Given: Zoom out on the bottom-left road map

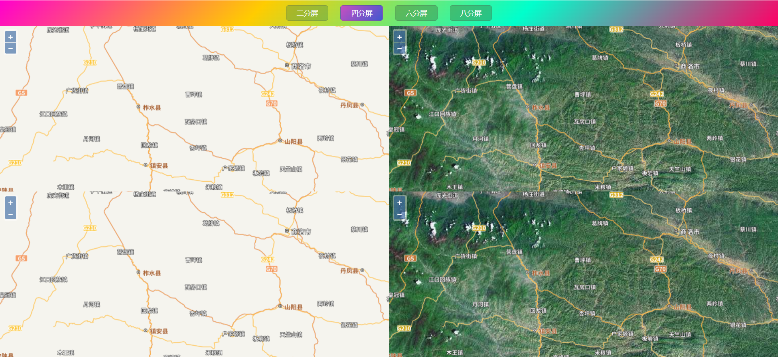Looking at the screenshot, I should 11,214.
